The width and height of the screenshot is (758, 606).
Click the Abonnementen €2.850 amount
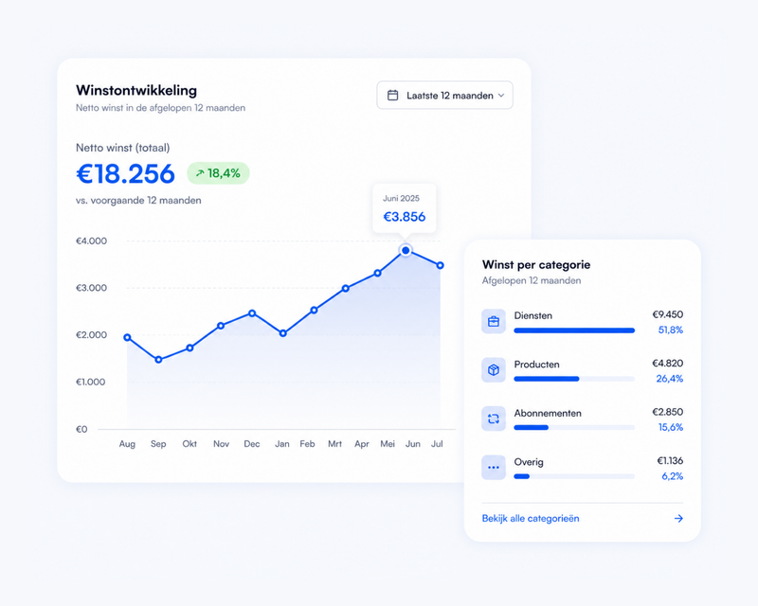pyautogui.click(x=668, y=412)
